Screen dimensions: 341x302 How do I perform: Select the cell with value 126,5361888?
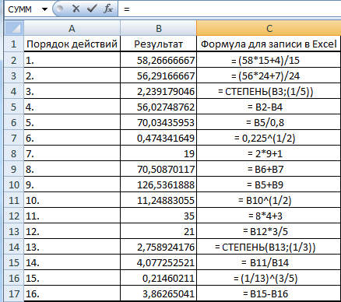coord(158,184)
